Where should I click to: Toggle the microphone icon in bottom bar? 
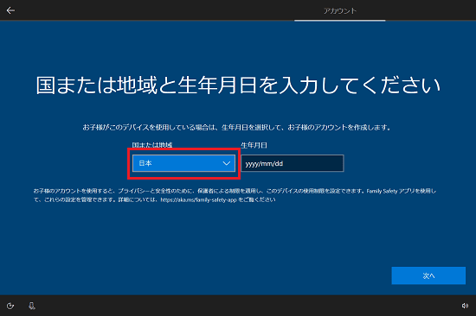[31, 306]
